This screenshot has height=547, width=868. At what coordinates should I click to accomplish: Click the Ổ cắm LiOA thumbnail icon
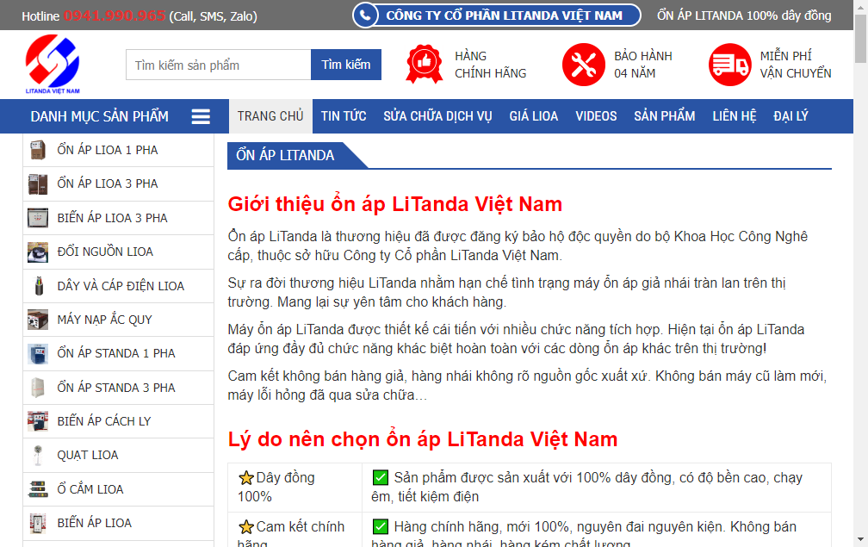tap(38, 489)
